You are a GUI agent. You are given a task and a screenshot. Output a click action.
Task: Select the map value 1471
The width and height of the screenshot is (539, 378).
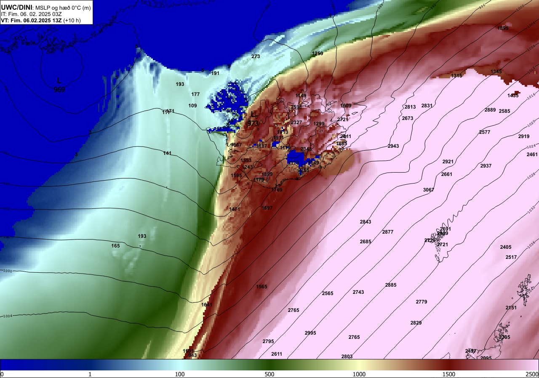tap(235, 209)
